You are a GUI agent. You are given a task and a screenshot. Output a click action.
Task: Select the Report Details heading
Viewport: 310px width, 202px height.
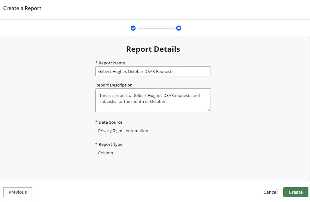[153, 49]
